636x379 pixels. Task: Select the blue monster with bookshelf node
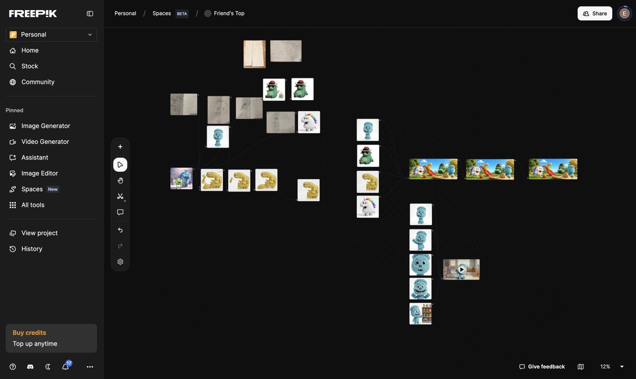click(420, 314)
